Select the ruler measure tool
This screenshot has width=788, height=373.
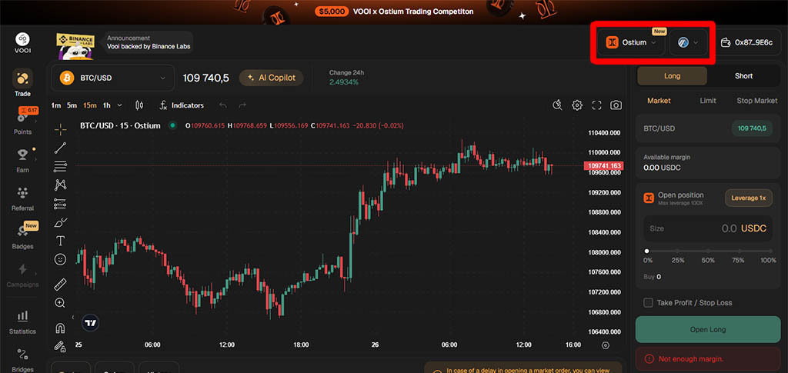click(60, 284)
